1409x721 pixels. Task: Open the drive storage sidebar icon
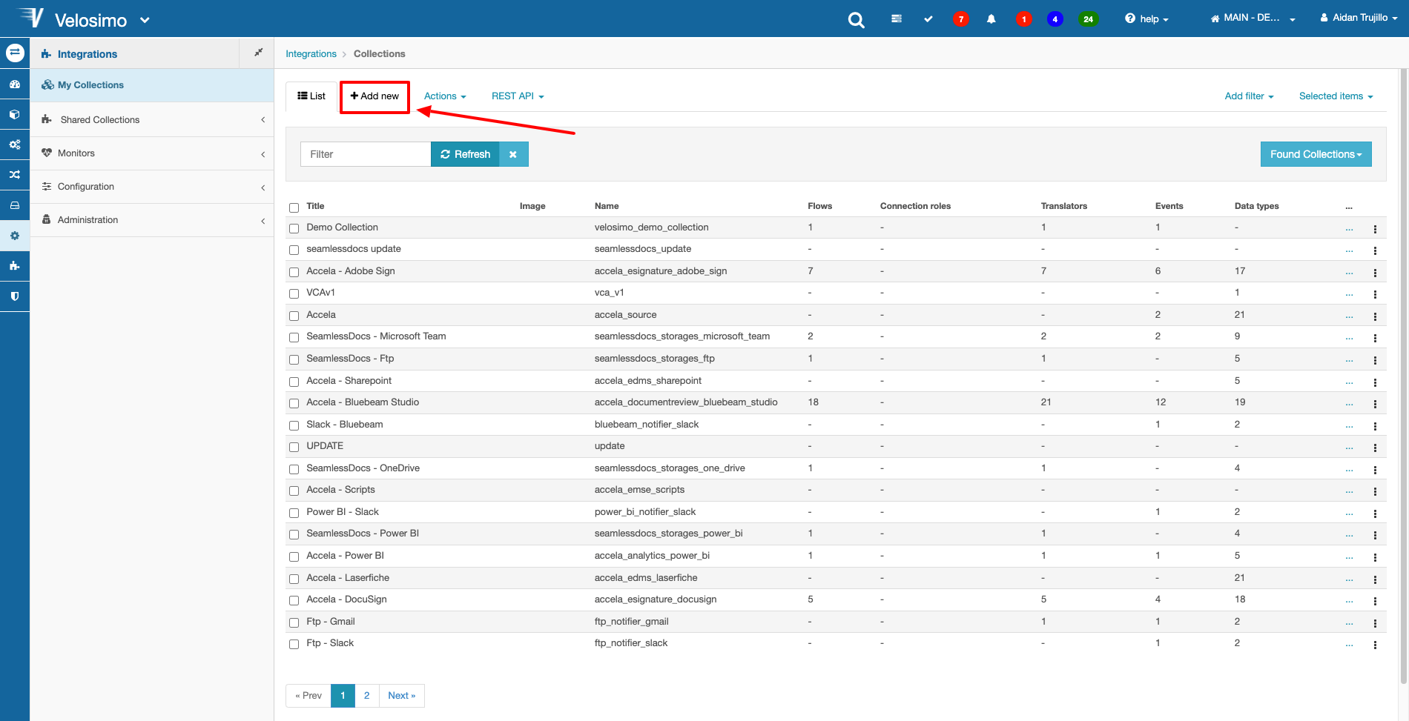coord(15,205)
